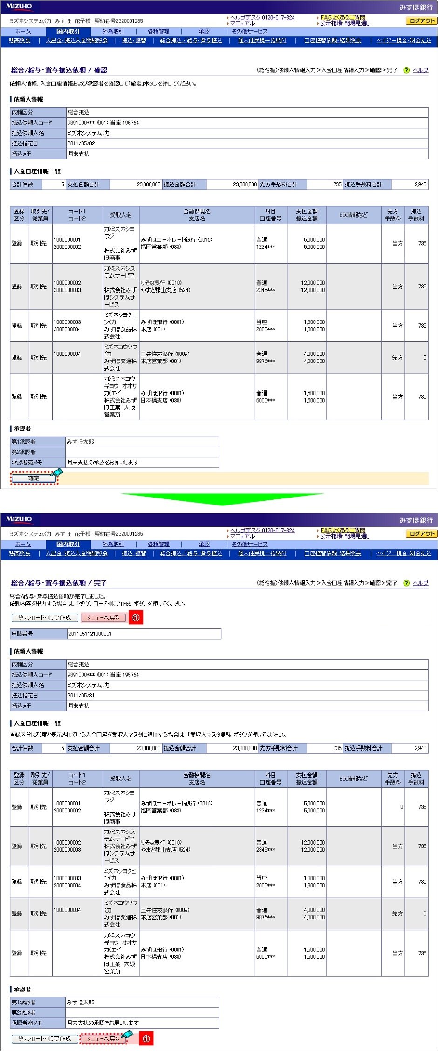The image size is (438, 1051).
Task: Click 振込指定日 value 2011/05/31
Action: [81, 696]
